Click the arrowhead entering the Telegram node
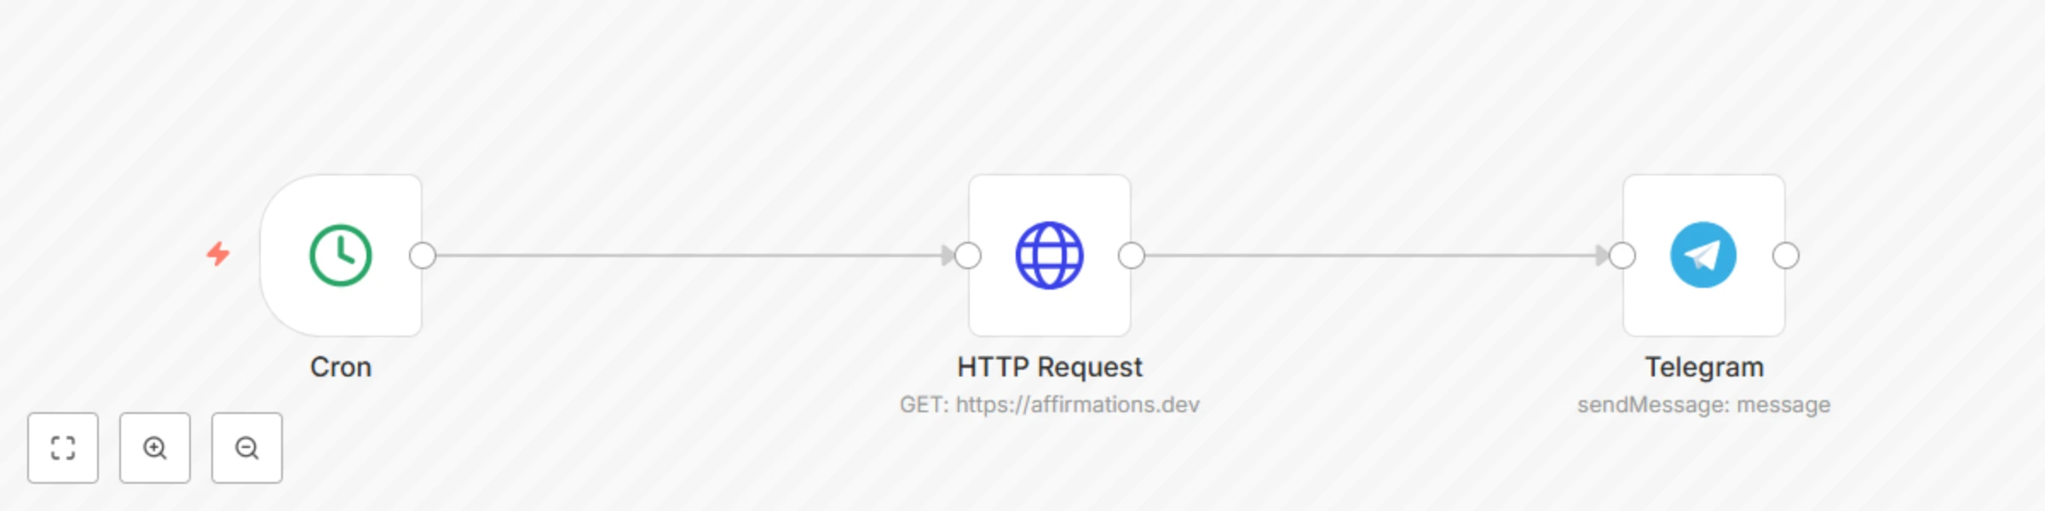The width and height of the screenshot is (2045, 511). coord(1602,255)
